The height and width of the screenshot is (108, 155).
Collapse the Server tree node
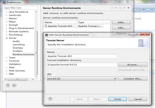pos(7,38)
